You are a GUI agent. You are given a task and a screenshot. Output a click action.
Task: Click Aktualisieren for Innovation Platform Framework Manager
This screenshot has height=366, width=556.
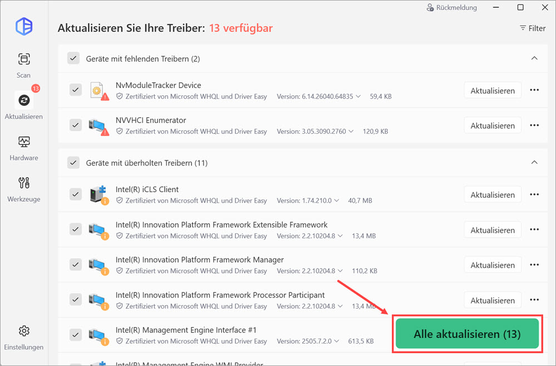[x=493, y=265]
